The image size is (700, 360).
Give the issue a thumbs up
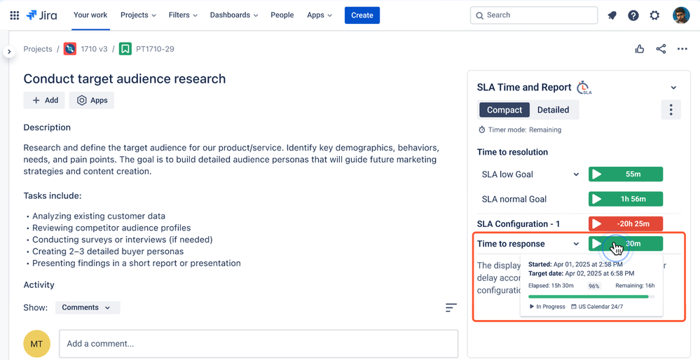[640, 49]
